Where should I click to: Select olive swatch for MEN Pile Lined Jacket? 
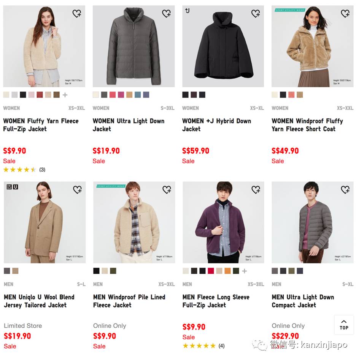[x=113, y=271]
